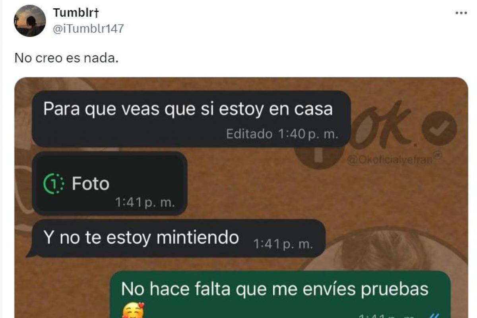Image resolution: width=477 pixels, height=318 pixels.
Task: Click the 1:41 p. m. timestamp under Foto
Action: click(145, 203)
